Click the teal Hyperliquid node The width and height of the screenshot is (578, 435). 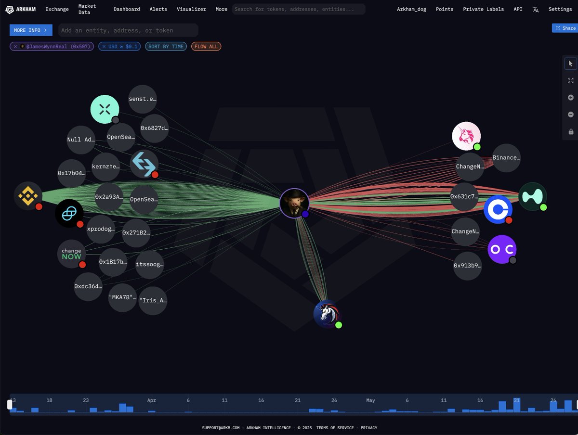[533, 196]
